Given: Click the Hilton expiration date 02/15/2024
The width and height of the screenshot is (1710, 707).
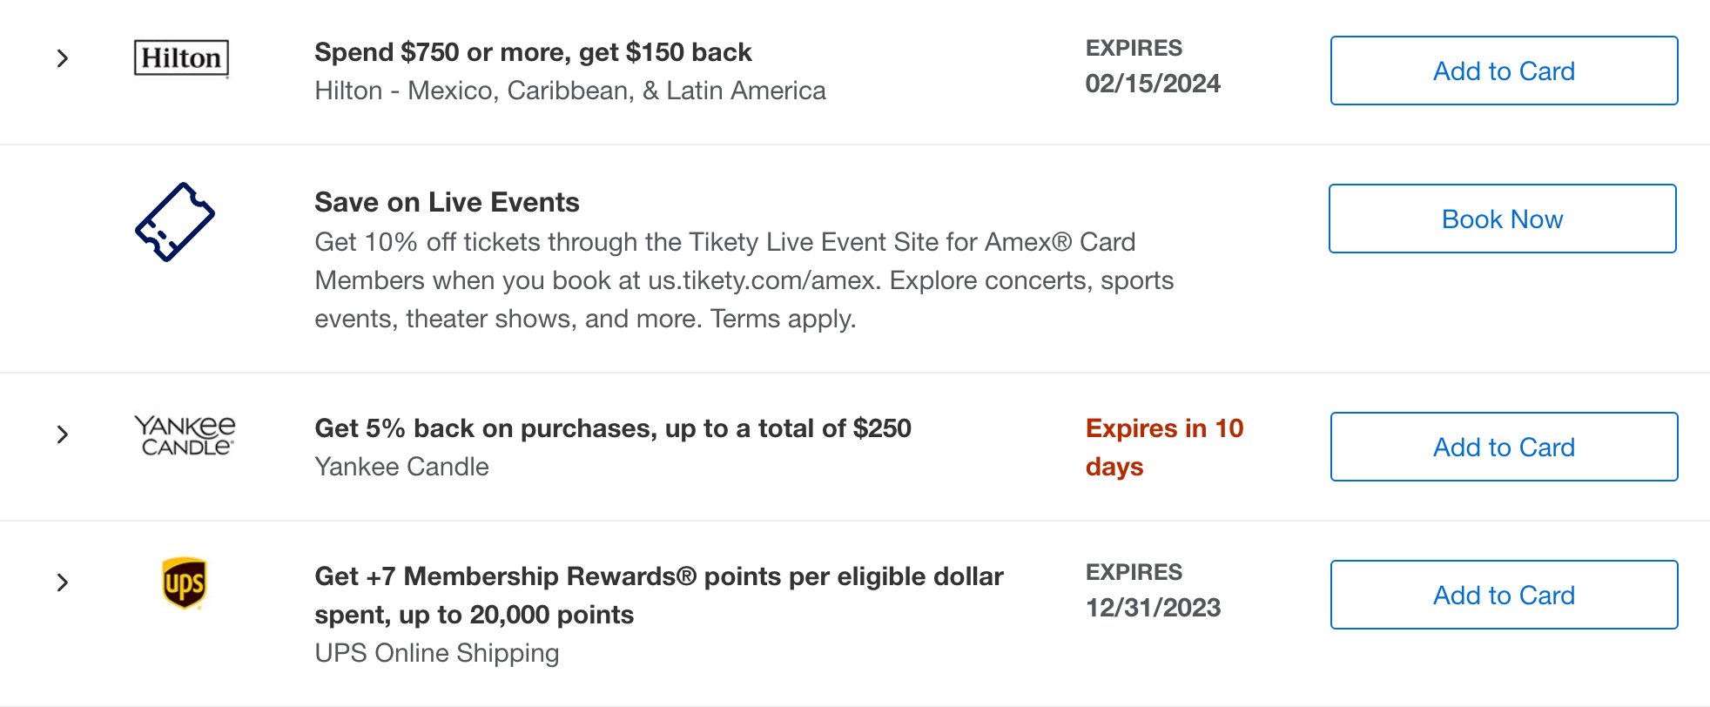Looking at the screenshot, I should 1152,84.
